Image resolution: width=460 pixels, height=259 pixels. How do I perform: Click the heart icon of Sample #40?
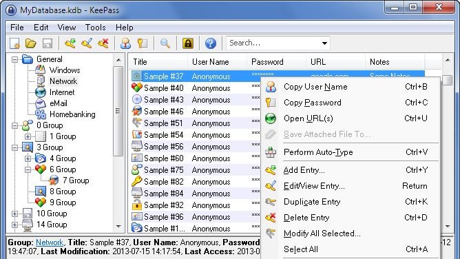pos(137,87)
